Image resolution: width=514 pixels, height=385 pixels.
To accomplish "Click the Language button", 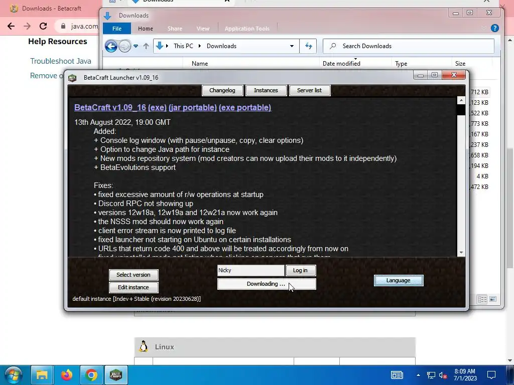I will [x=399, y=280].
